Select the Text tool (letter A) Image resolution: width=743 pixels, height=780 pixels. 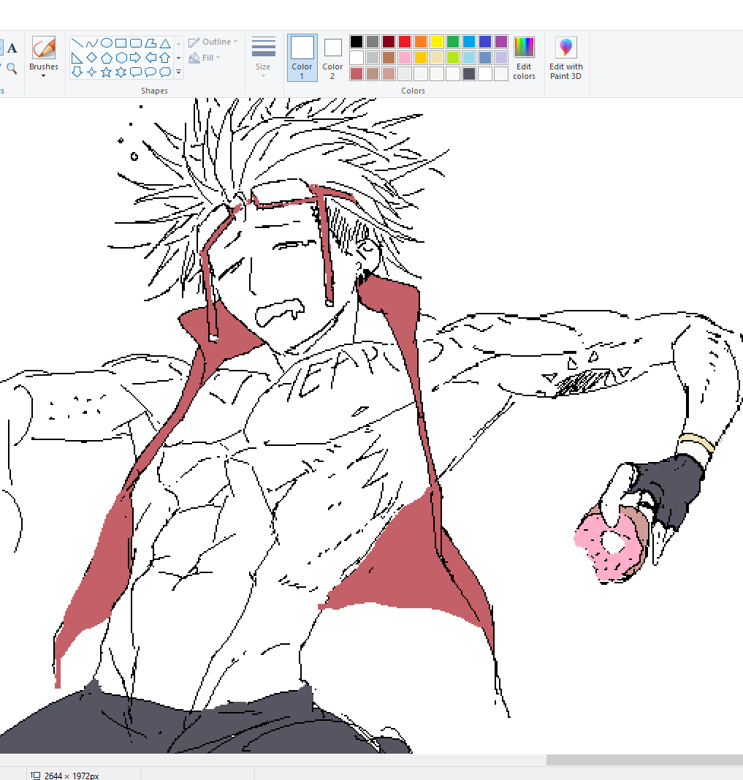point(12,48)
